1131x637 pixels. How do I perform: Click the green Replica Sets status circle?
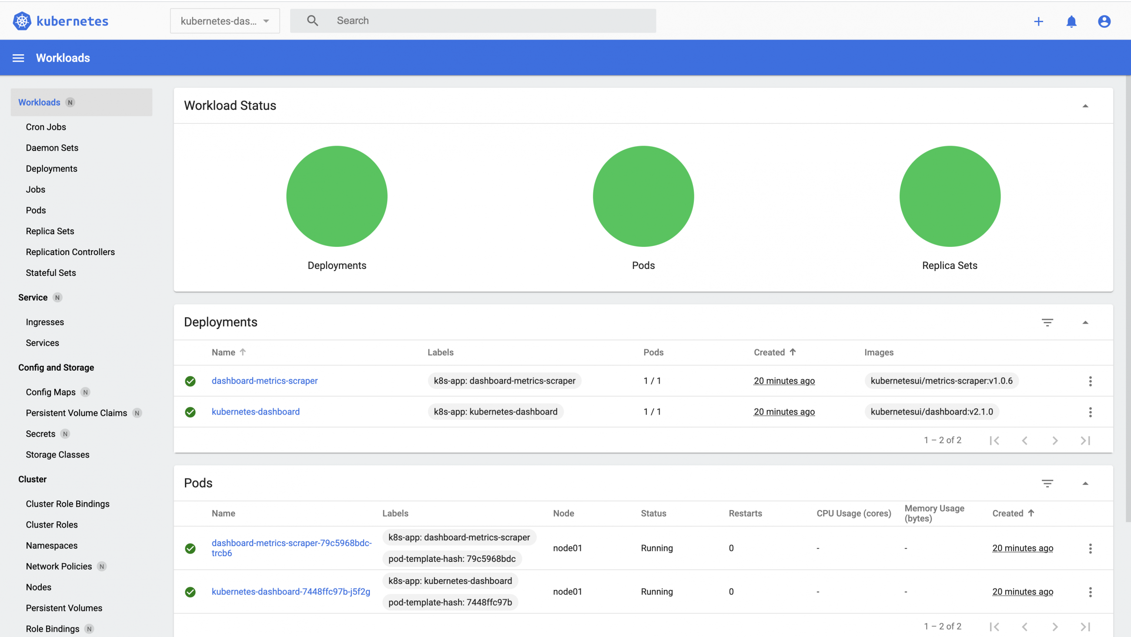[950, 196]
